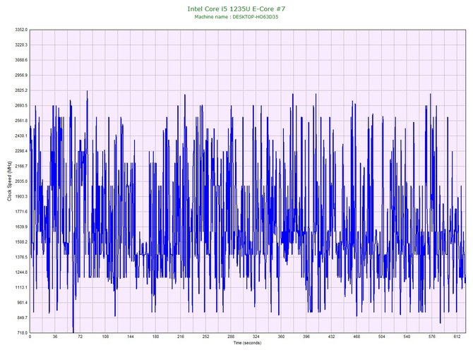Select the 718.0 y-axis label
This screenshot has width=473, height=355.
(x=22, y=333)
